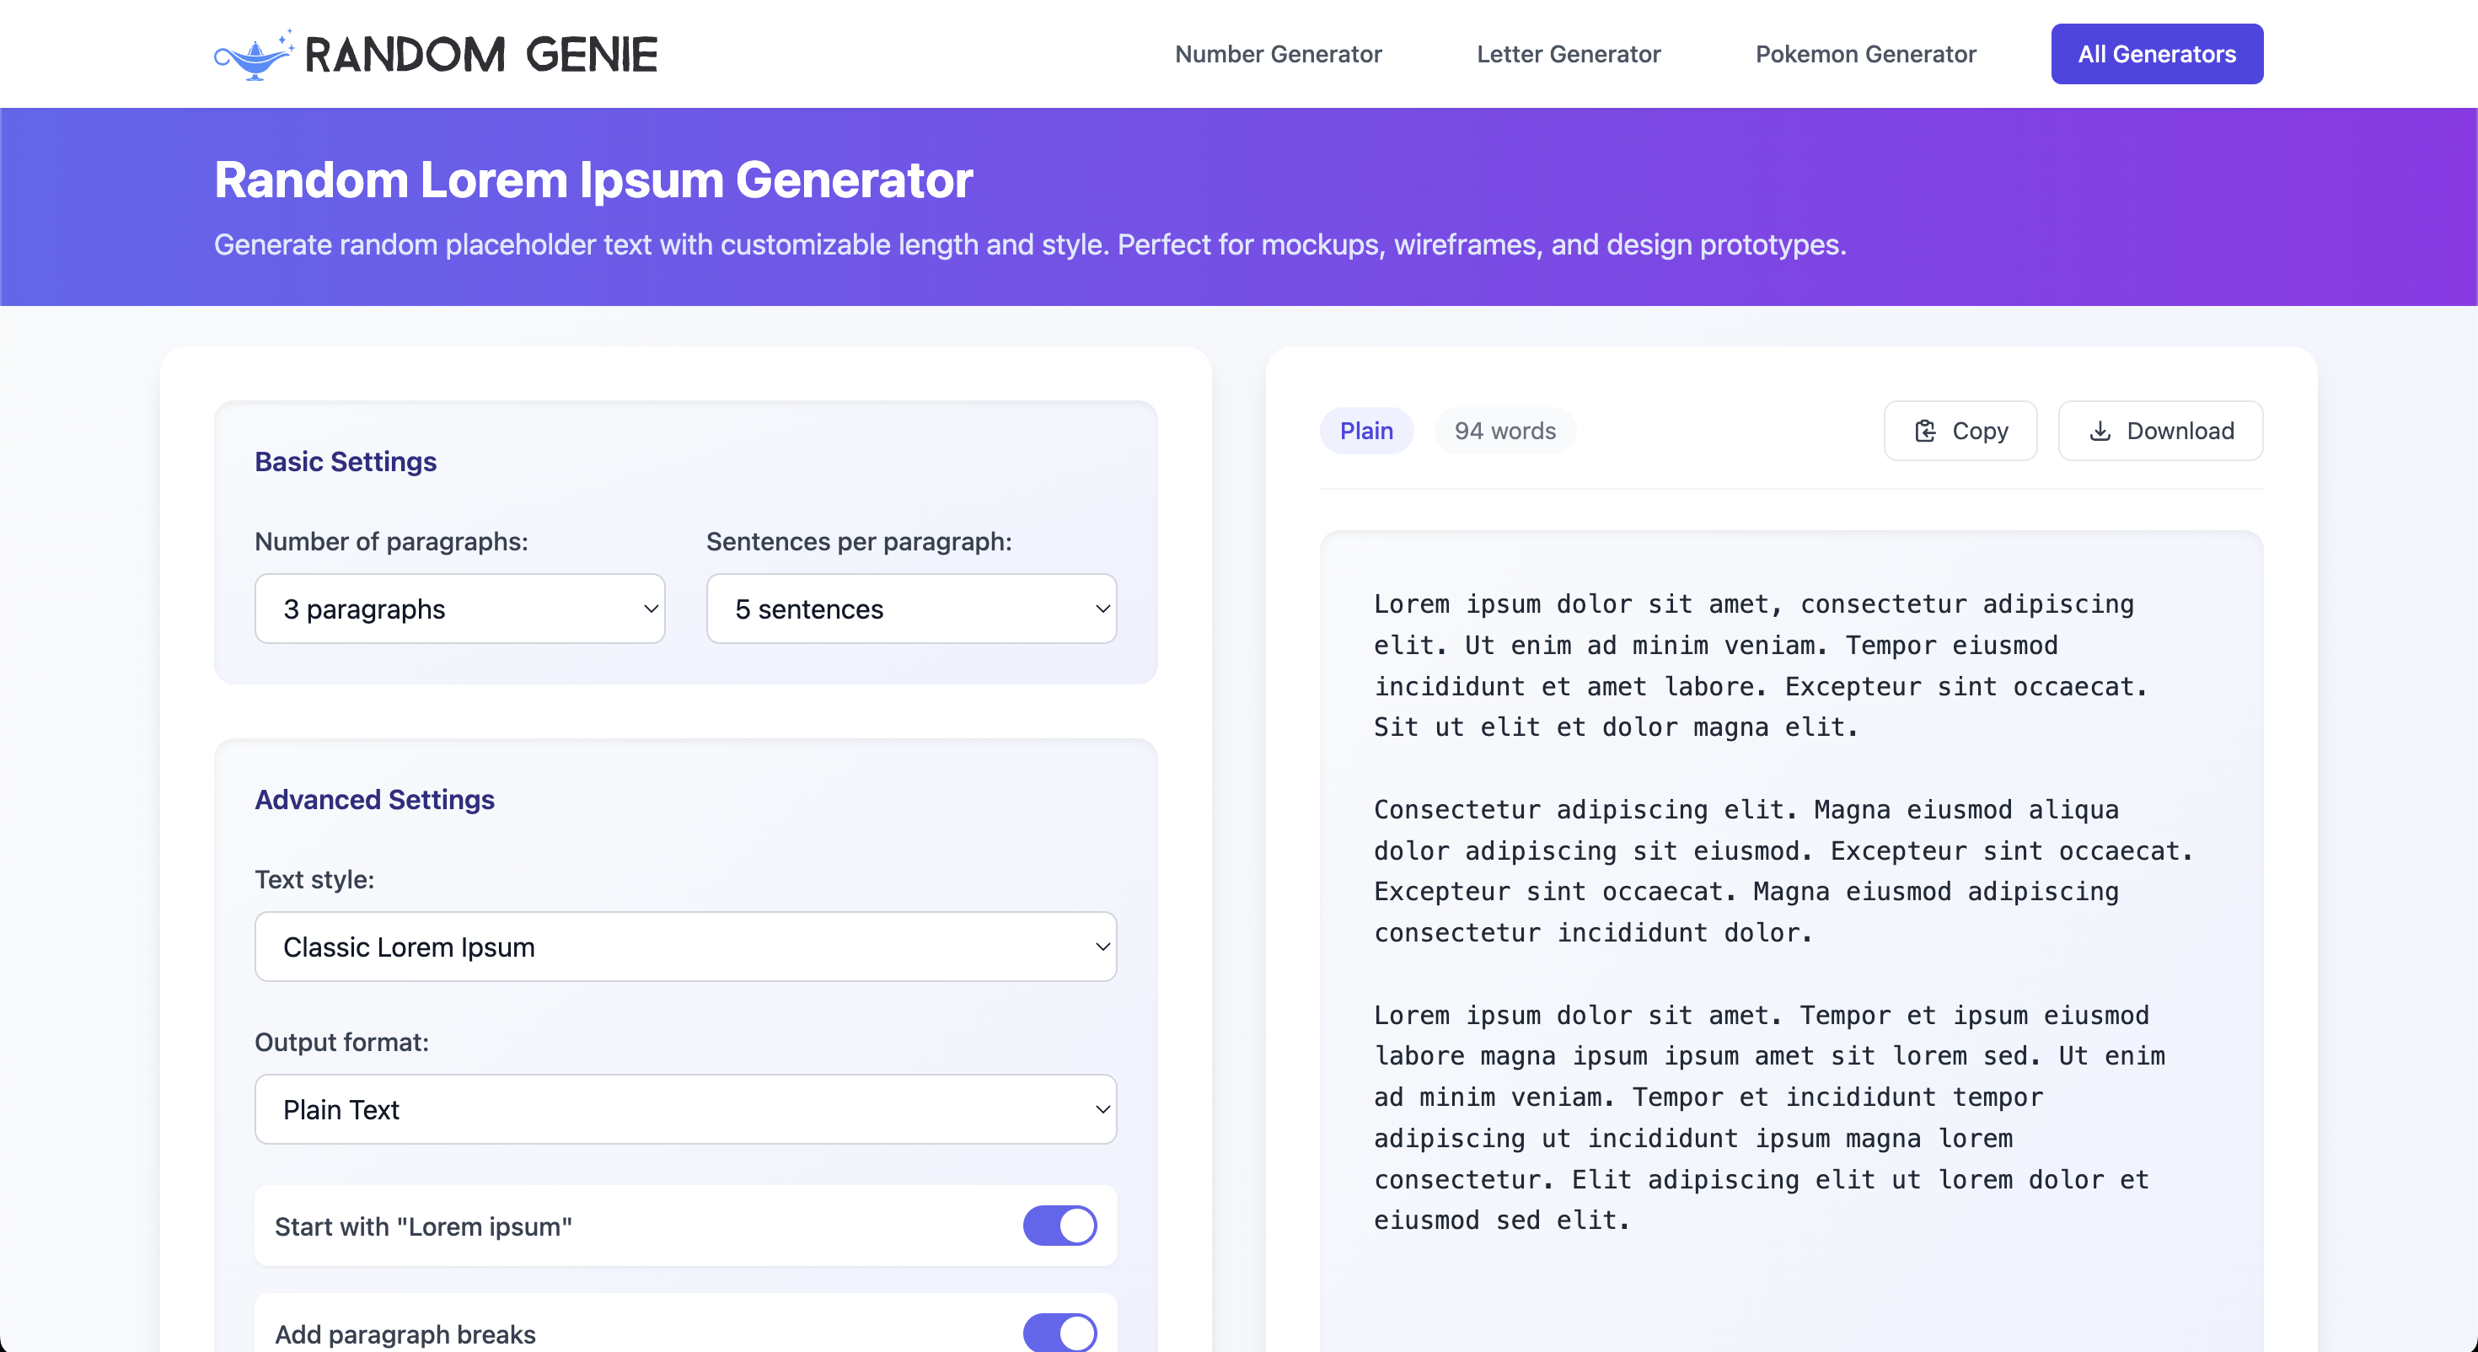Toggle the Start with "Lorem ipsum" switch
This screenshot has width=2478, height=1352.
pyautogui.click(x=1059, y=1226)
